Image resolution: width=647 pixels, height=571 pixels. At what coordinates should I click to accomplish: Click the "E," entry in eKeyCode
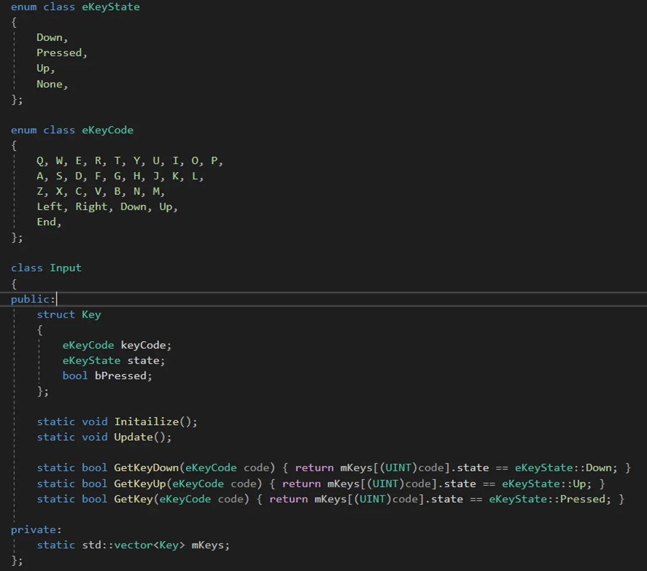(81, 161)
